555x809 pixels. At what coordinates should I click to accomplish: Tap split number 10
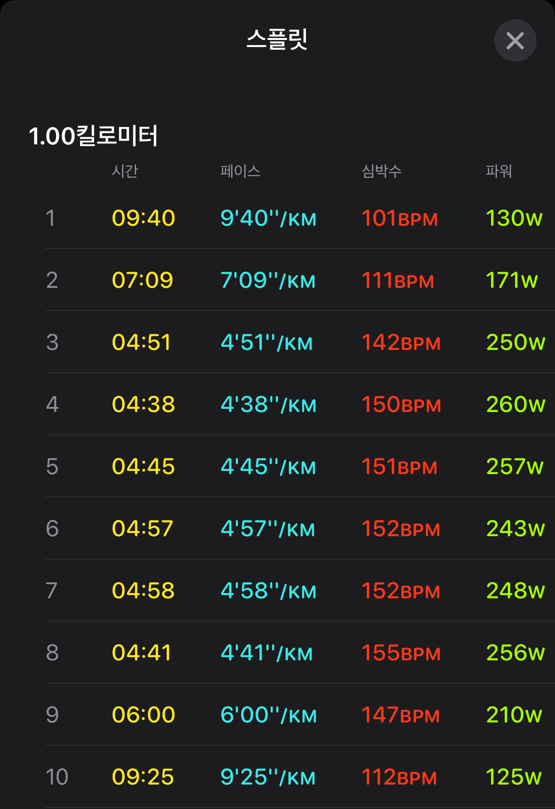pyautogui.click(x=57, y=777)
